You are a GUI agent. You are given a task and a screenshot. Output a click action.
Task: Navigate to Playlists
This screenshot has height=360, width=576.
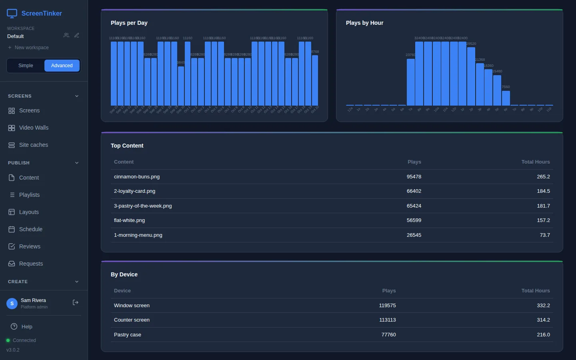coord(44,195)
